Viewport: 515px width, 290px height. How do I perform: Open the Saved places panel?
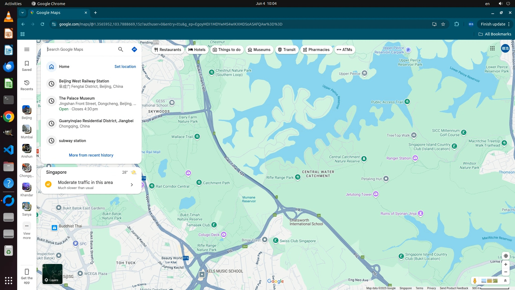click(27, 66)
